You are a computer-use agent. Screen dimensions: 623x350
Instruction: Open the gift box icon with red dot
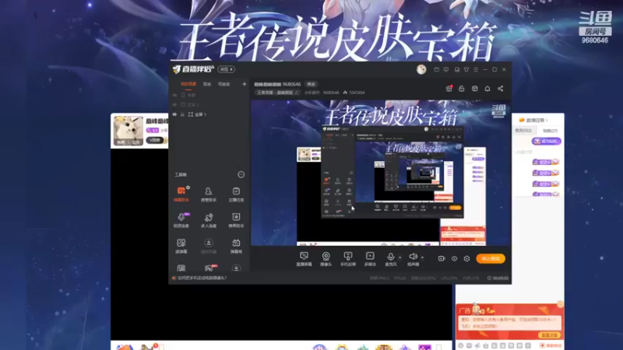[449, 89]
